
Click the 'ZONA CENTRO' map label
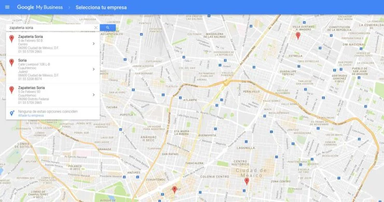281,181
